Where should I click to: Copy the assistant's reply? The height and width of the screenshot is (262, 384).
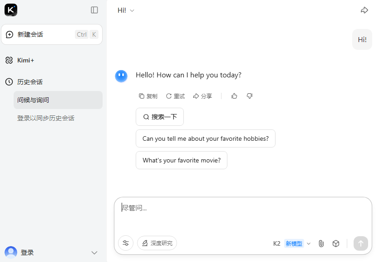[148, 96]
